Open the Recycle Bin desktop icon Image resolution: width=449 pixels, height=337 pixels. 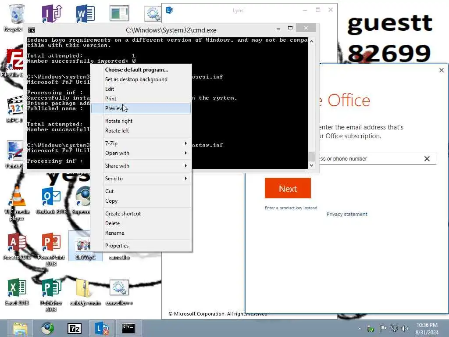(x=17, y=14)
